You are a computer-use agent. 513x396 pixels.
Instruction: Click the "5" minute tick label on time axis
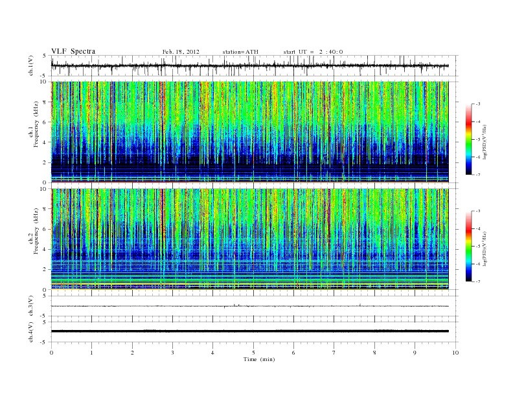[253, 353]
